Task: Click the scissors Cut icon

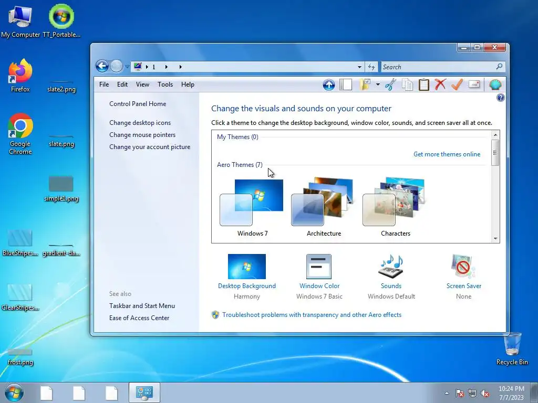Action: [390, 84]
